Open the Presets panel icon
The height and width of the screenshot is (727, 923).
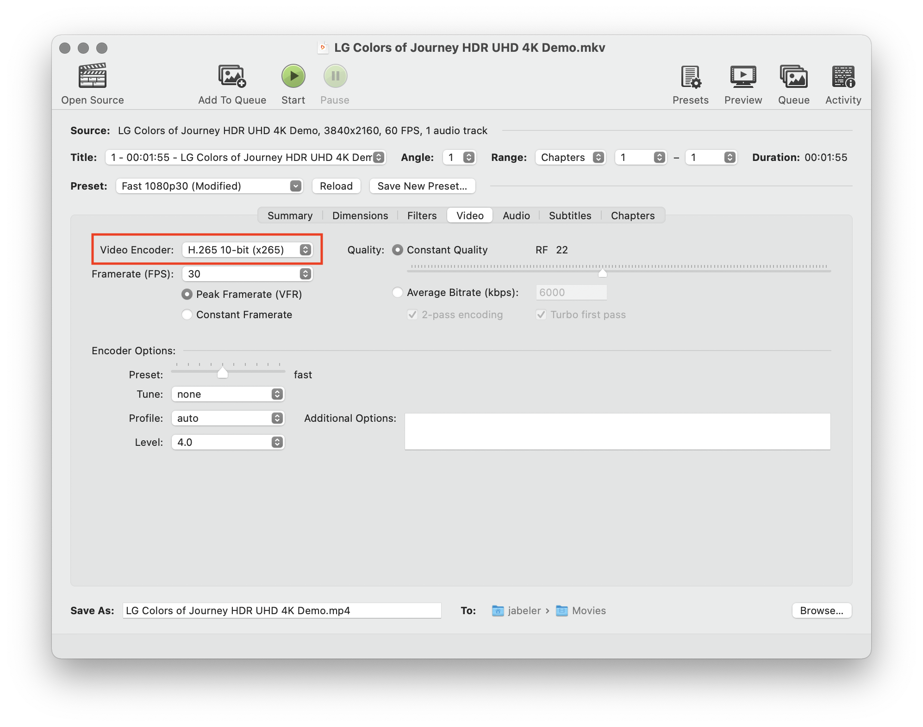690,77
